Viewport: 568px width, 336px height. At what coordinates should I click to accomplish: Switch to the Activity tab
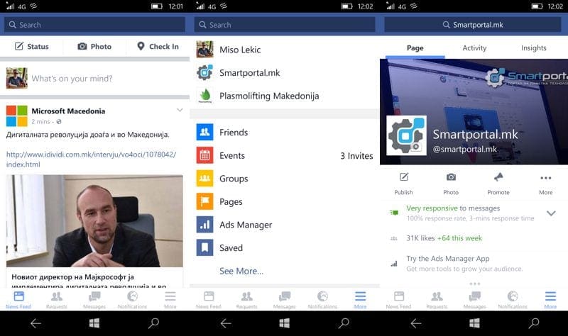(x=474, y=47)
